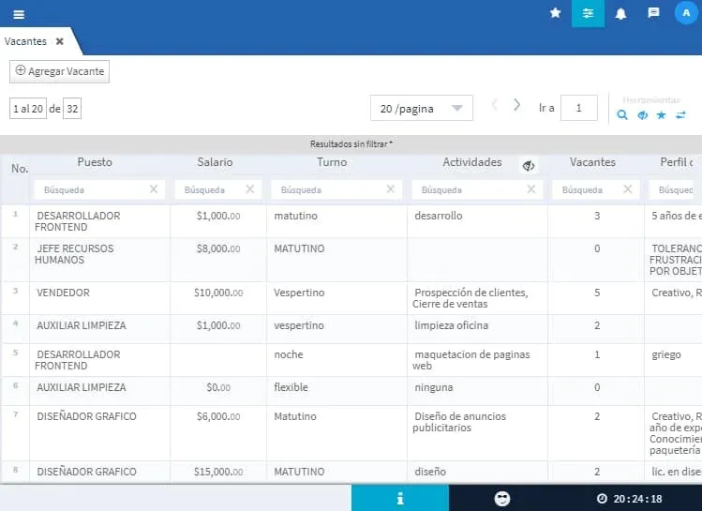The height and width of the screenshot is (511, 702).
Task: Open notifications bell
Action: click(x=620, y=14)
